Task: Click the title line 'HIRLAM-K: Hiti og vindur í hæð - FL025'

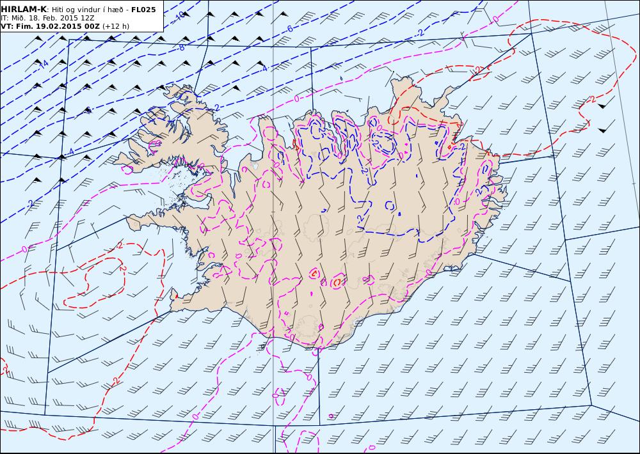Action: tap(78, 10)
